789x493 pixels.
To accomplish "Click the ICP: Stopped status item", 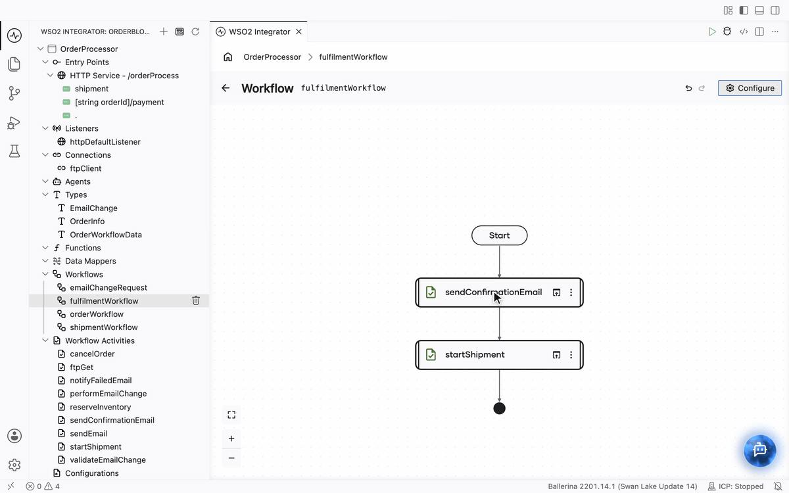I will point(736,486).
